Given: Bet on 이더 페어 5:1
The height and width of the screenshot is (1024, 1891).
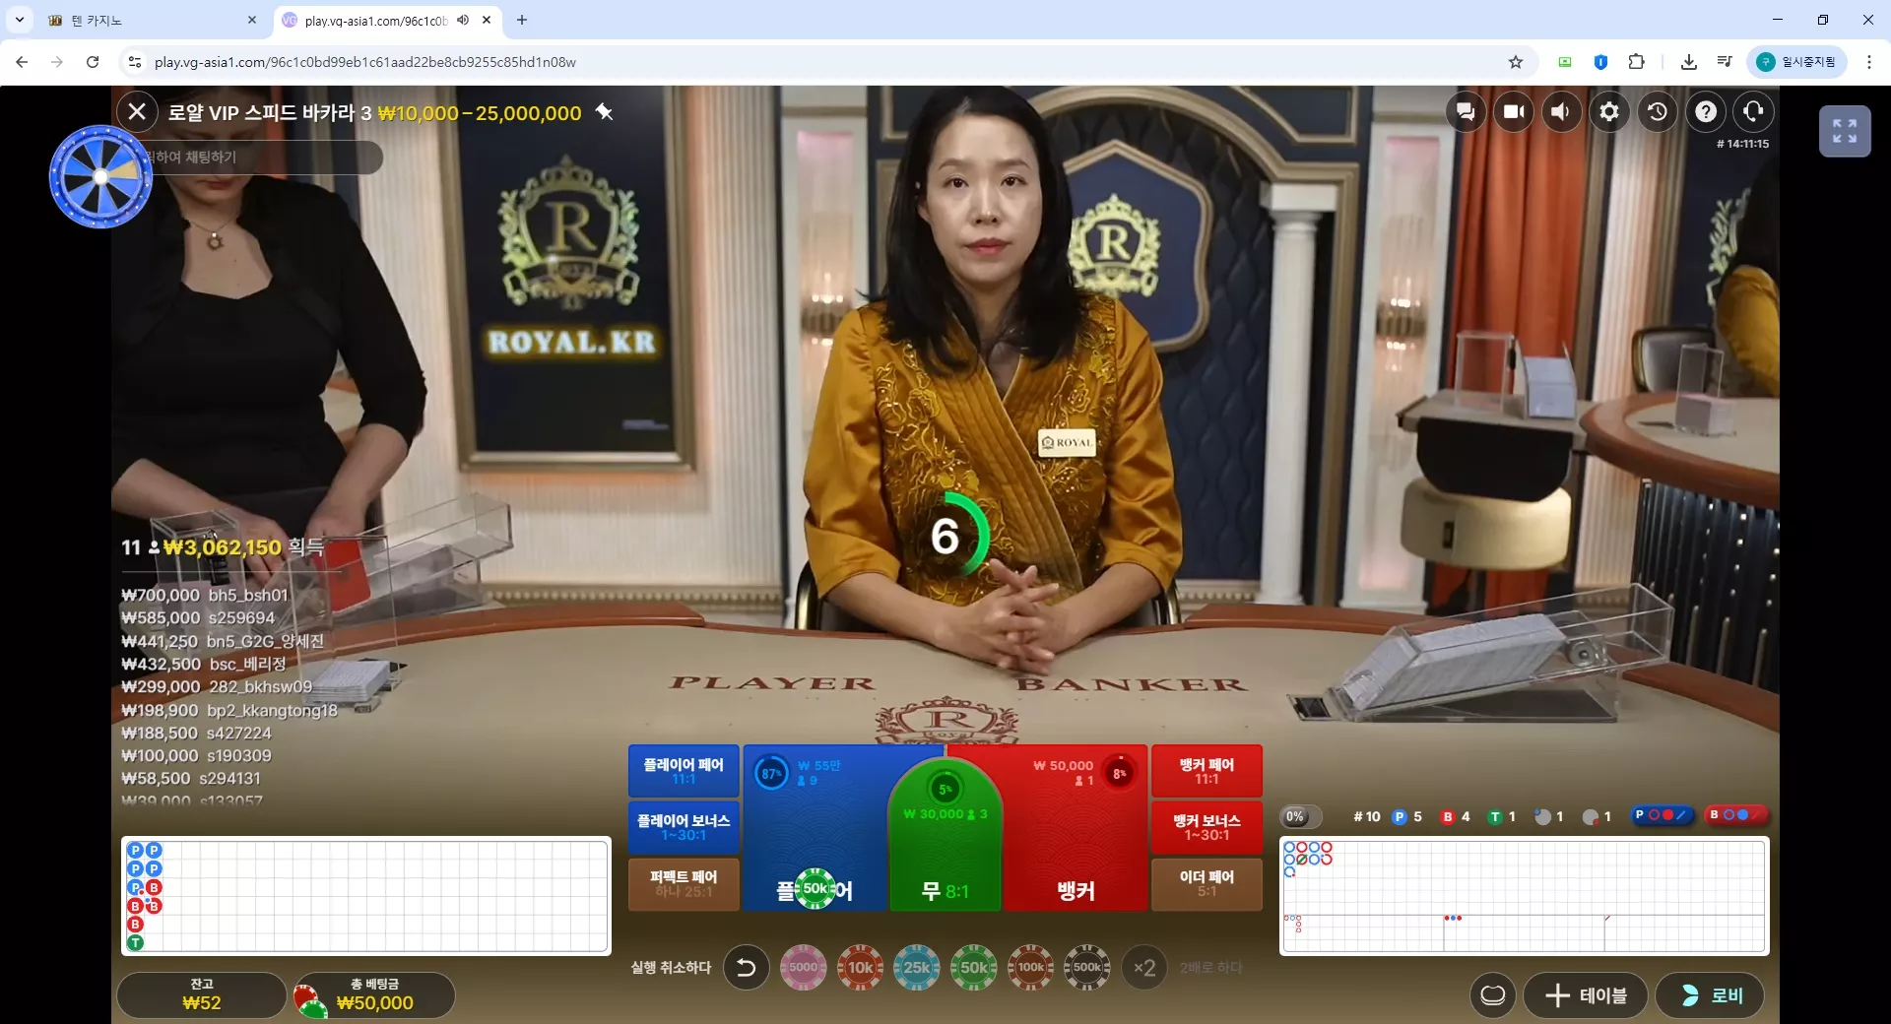Looking at the screenshot, I should point(1206,883).
